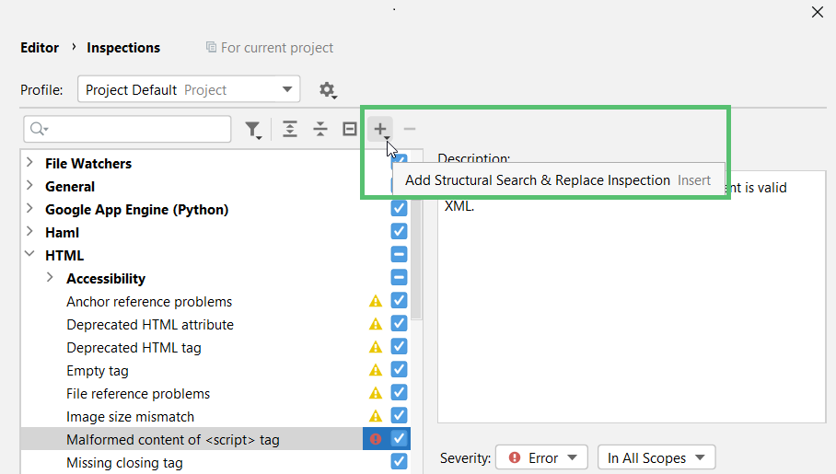This screenshot has width=836, height=474.
Task: Click the Collapse All toolbar icon
Action: pyautogui.click(x=320, y=130)
